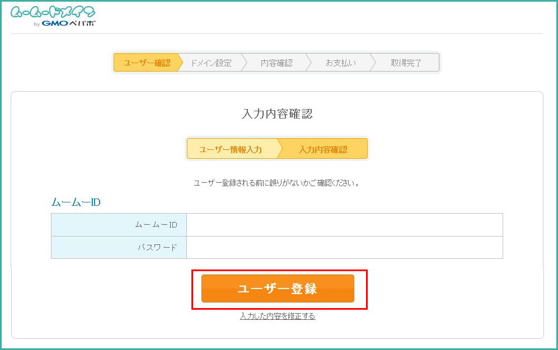Follow the 入力した内容を修正する link

coord(278,316)
